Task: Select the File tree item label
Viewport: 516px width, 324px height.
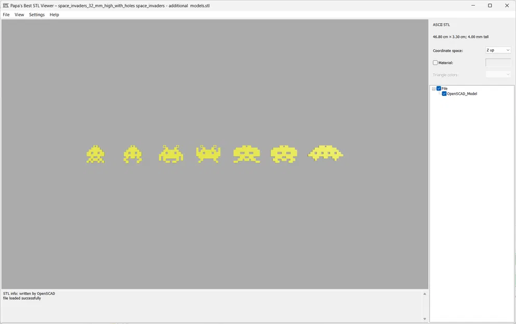Action: [x=444, y=89]
